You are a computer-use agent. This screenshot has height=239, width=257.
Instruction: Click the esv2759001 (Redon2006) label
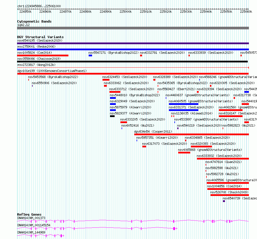click(36, 47)
